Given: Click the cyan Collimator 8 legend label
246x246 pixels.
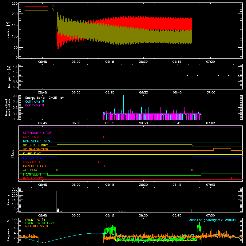Looking at the screenshot, I should (34, 101).
